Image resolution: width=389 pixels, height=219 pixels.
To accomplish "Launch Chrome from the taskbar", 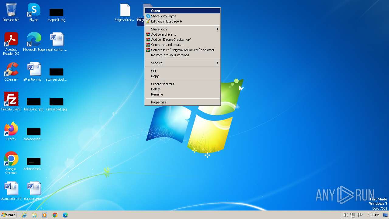I will [x=55, y=215].
